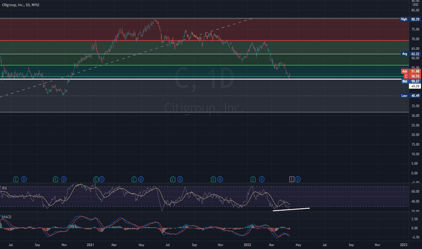Open the February 2021 dividend marker
Image resolution: width=422 pixels, height=249 pixels.
(x=101, y=179)
